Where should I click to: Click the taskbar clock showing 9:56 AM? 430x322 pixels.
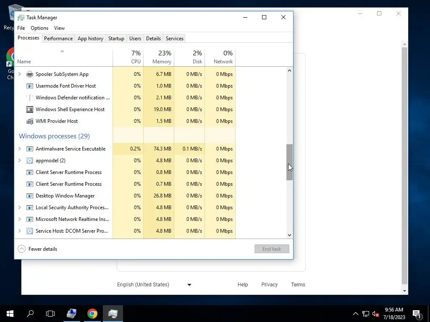(x=394, y=314)
